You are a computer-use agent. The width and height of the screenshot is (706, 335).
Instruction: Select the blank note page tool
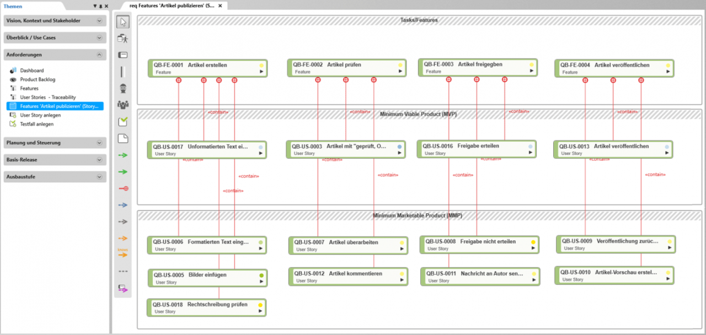point(123,138)
